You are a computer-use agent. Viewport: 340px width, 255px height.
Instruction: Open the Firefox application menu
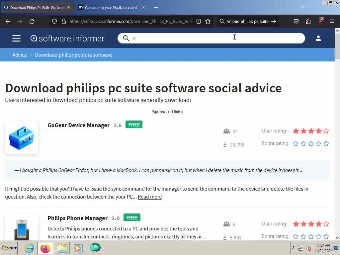pos(332,21)
